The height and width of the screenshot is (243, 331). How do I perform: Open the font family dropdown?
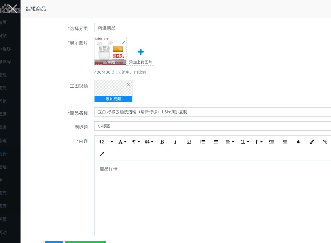click(122, 142)
